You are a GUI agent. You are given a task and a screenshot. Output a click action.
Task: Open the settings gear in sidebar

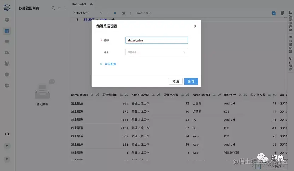click(7, 85)
